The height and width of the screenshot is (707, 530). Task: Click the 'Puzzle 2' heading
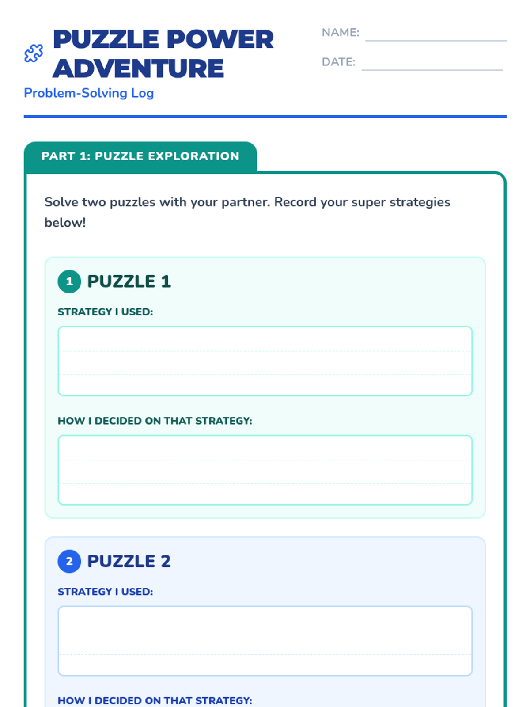pyautogui.click(x=129, y=561)
